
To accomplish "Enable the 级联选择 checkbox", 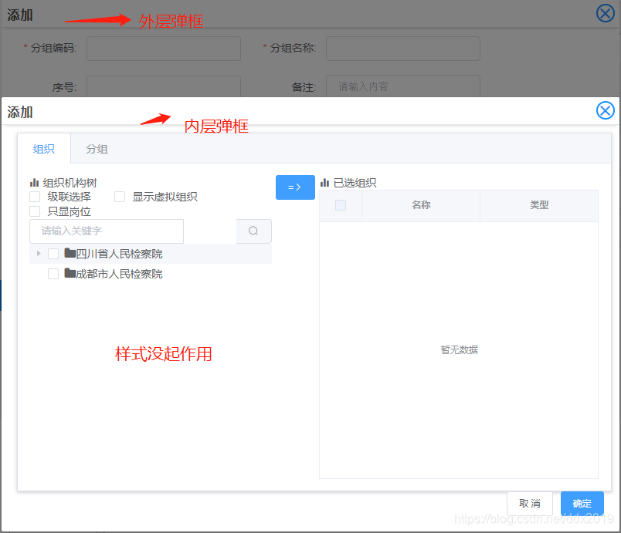I will pos(34,197).
